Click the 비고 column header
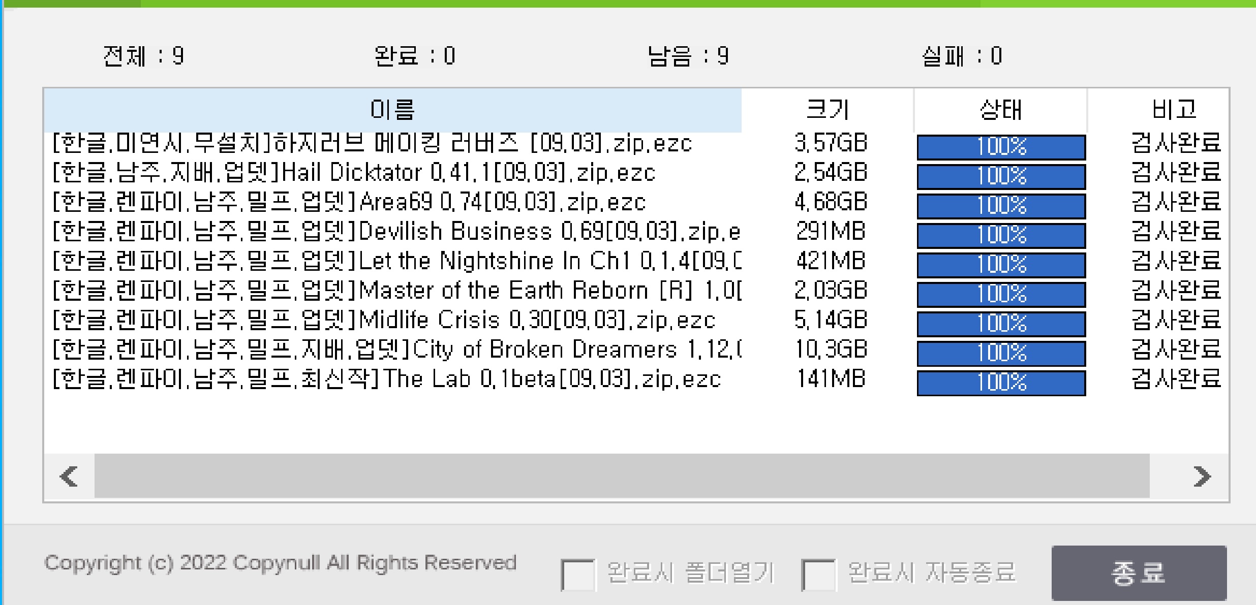1256x605 pixels. click(1174, 110)
